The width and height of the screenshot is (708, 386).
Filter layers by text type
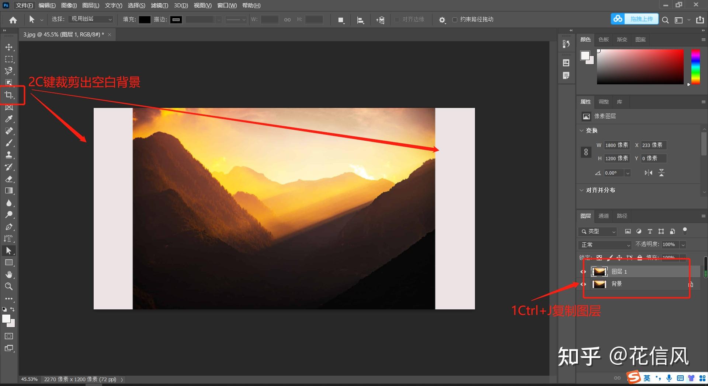pyautogui.click(x=650, y=231)
